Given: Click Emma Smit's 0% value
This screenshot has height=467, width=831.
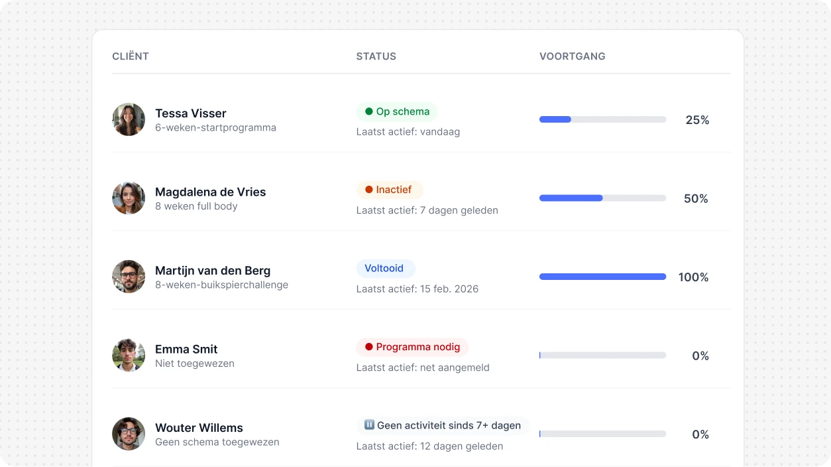Looking at the screenshot, I should [700, 356].
